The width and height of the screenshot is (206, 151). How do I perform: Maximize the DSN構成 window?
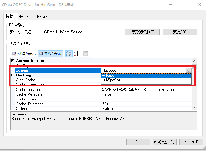coord(185,4)
